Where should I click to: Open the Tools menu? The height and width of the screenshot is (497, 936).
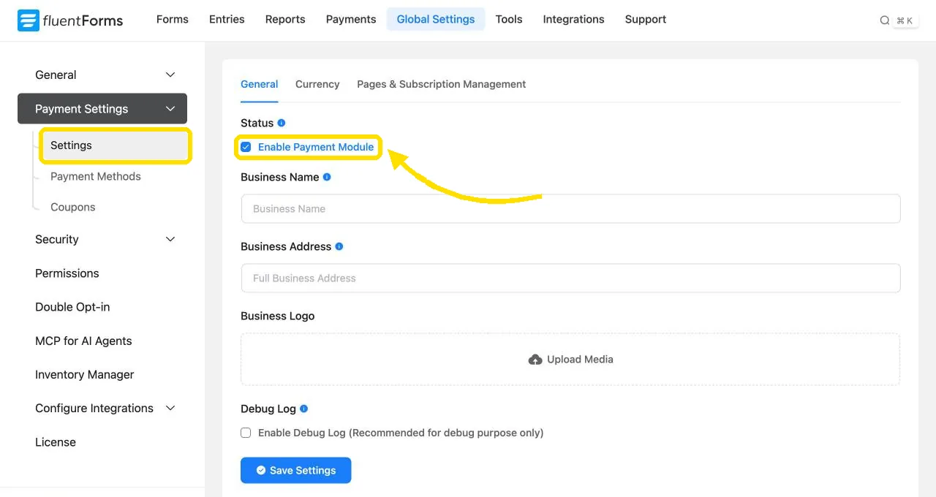tap(509, 19)
